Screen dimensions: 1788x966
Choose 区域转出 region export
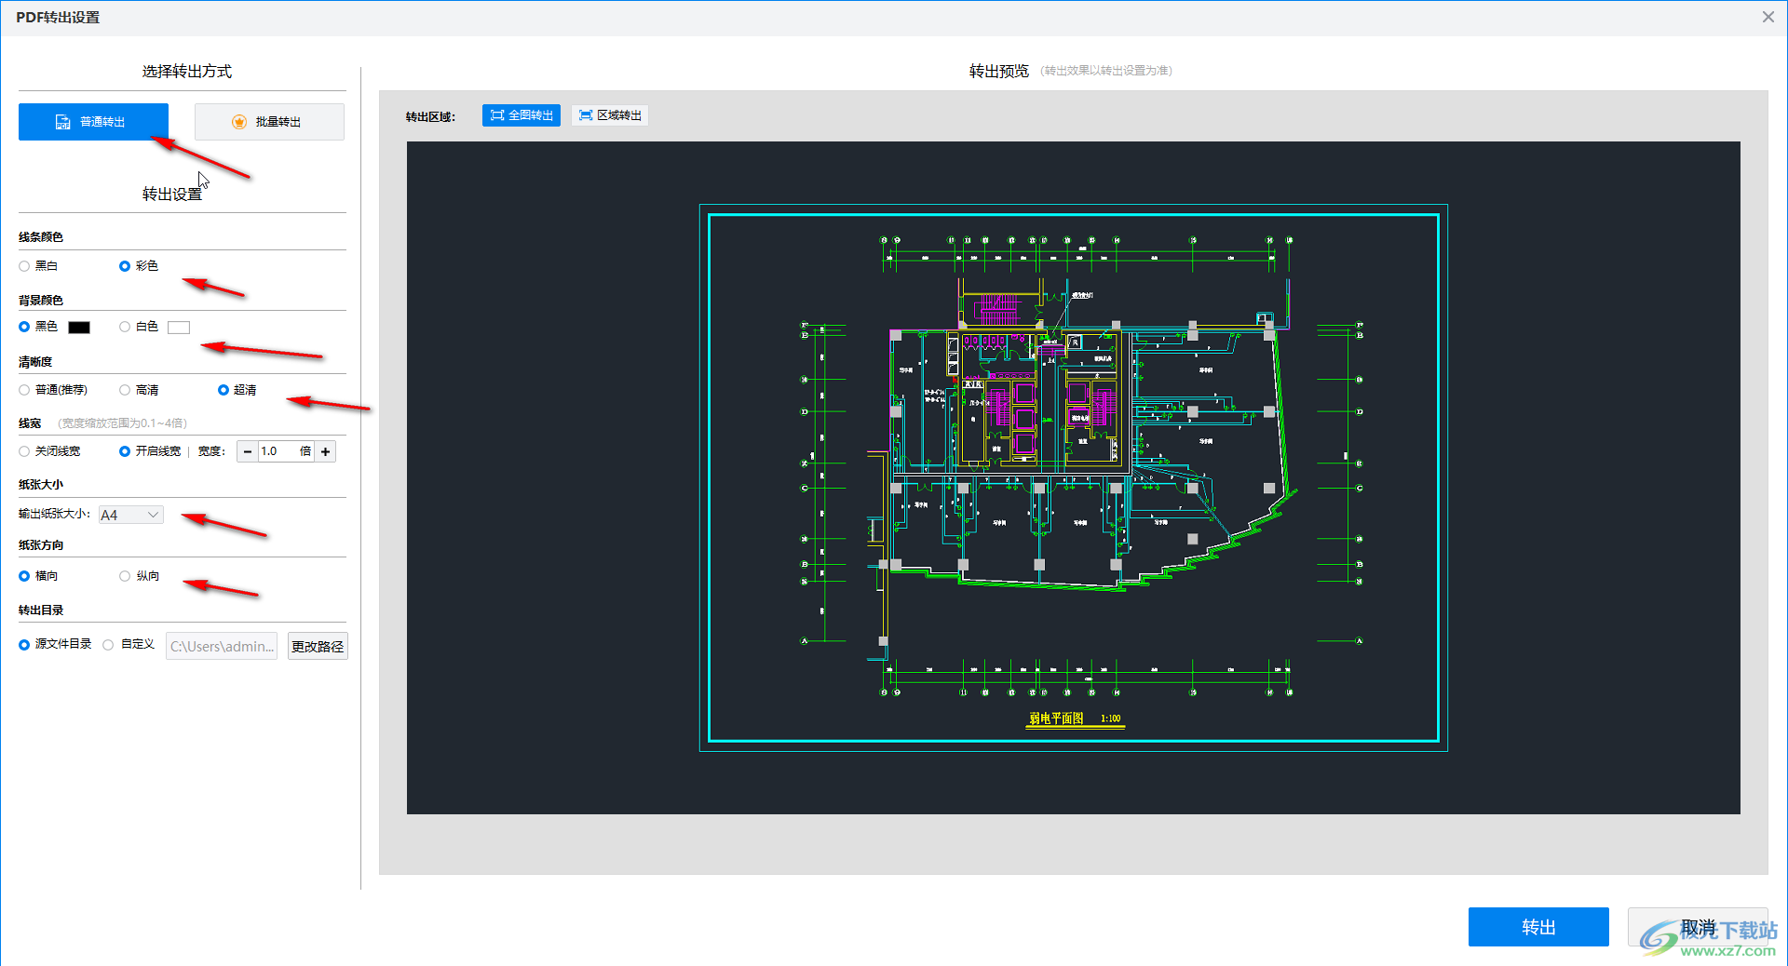click(x=610, y=115)
